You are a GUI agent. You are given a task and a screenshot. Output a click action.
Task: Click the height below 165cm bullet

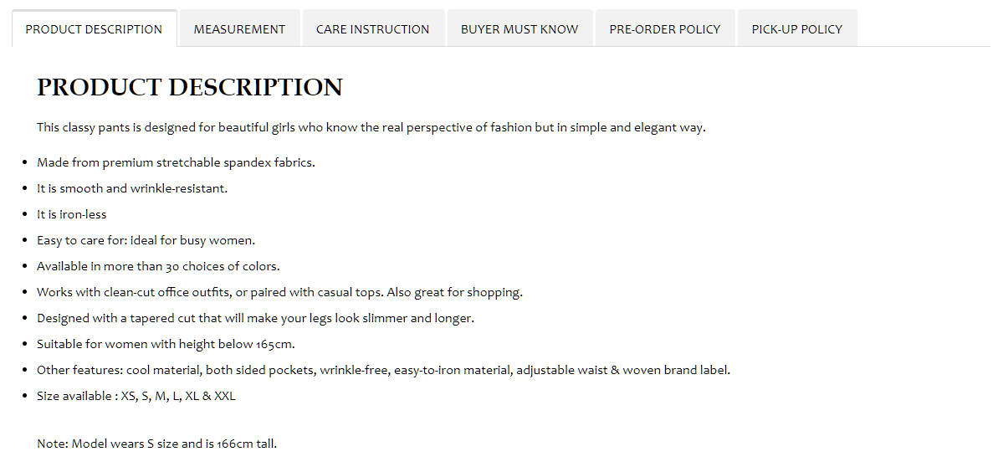click(166, 344)
